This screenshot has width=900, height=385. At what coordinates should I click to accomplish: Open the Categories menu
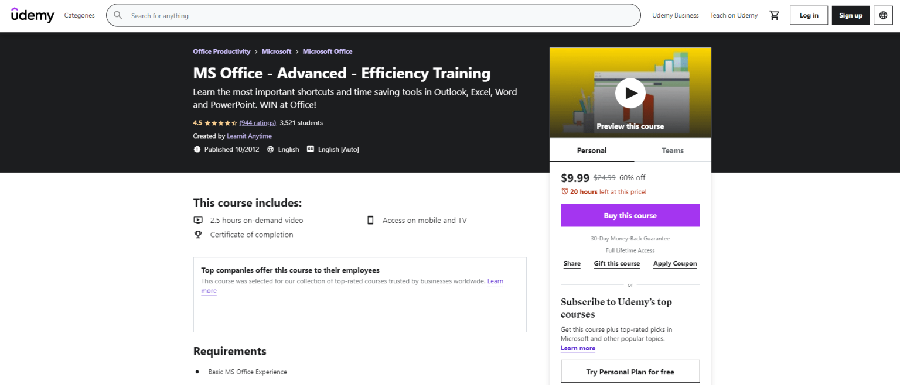click(x=79, y=15)
